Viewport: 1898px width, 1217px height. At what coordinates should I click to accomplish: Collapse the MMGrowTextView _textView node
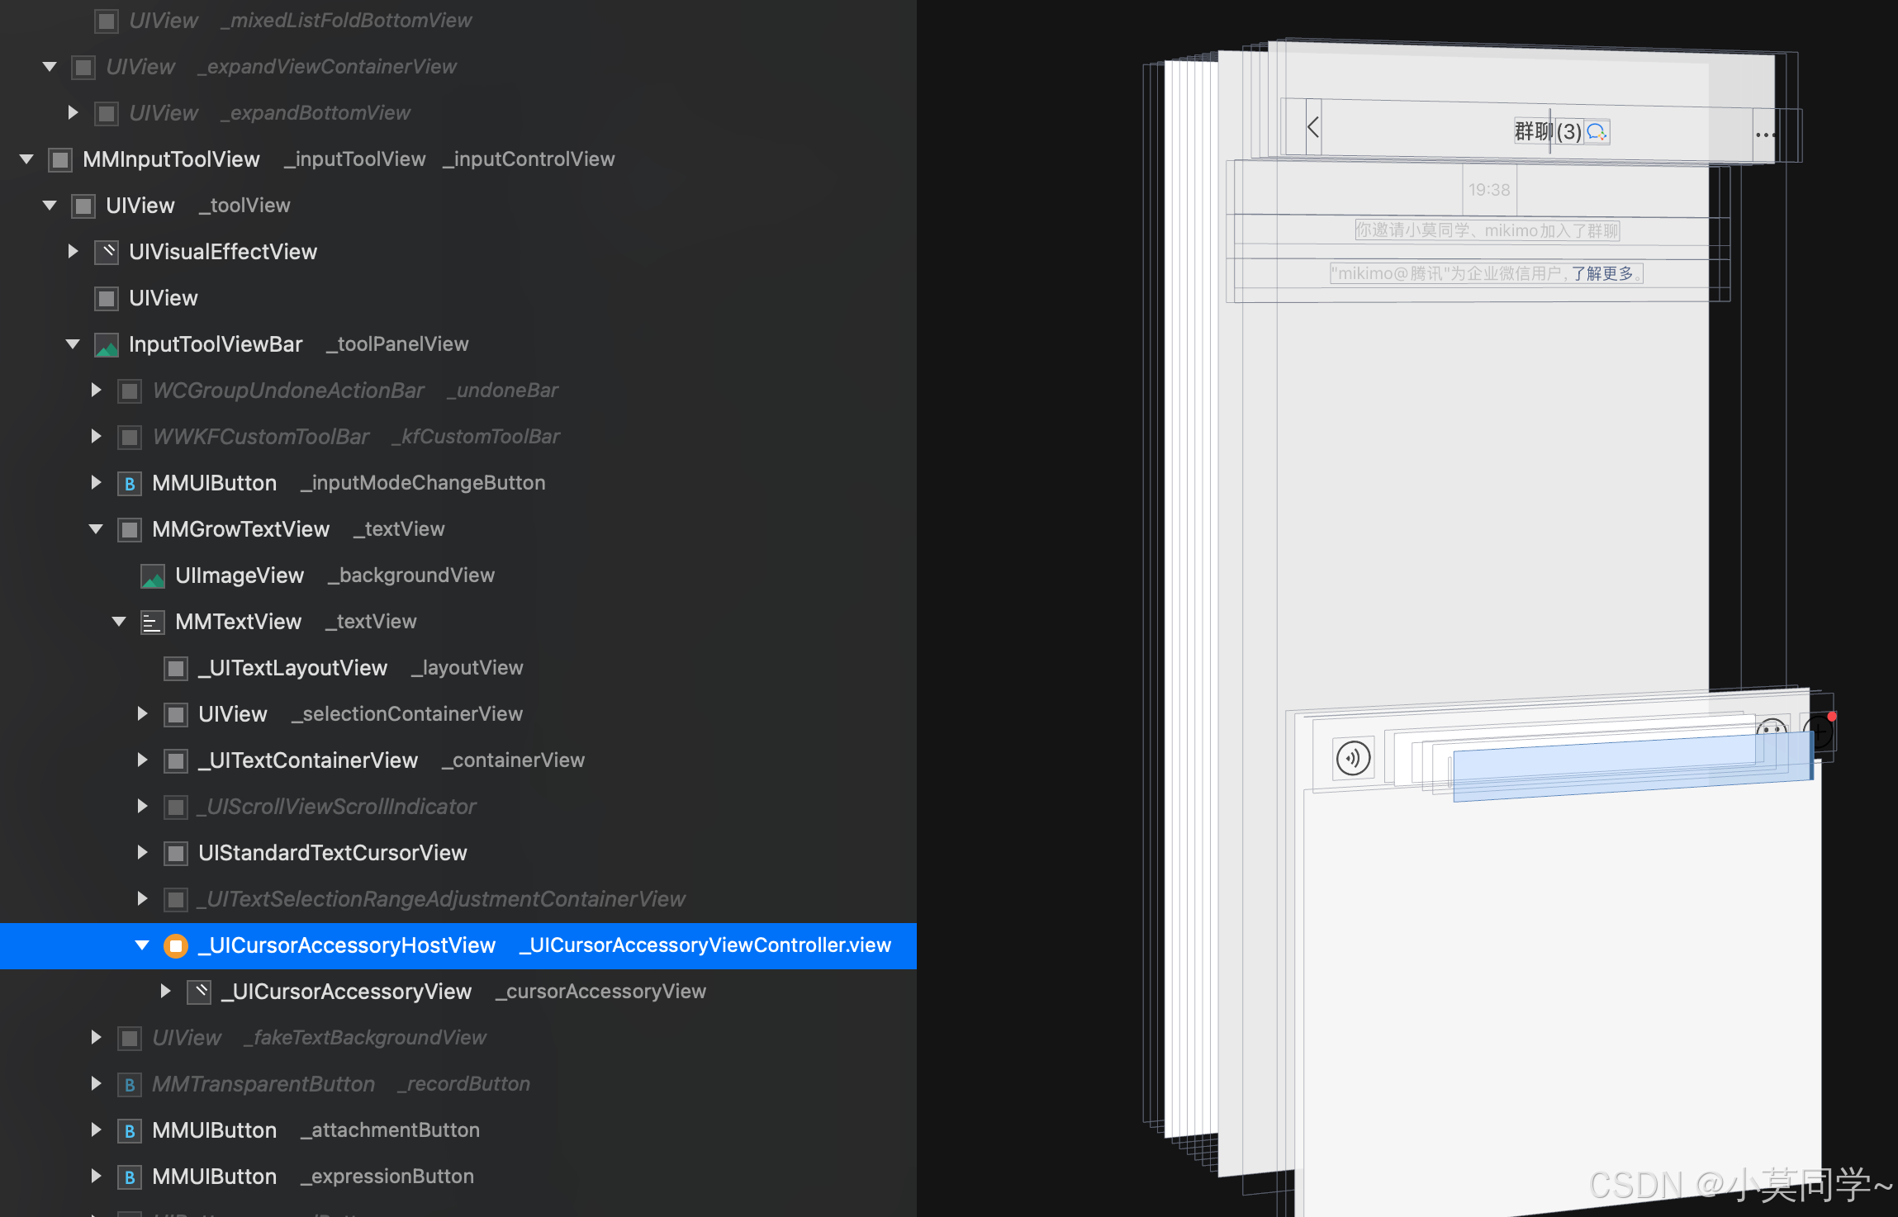tap(96, 529)
